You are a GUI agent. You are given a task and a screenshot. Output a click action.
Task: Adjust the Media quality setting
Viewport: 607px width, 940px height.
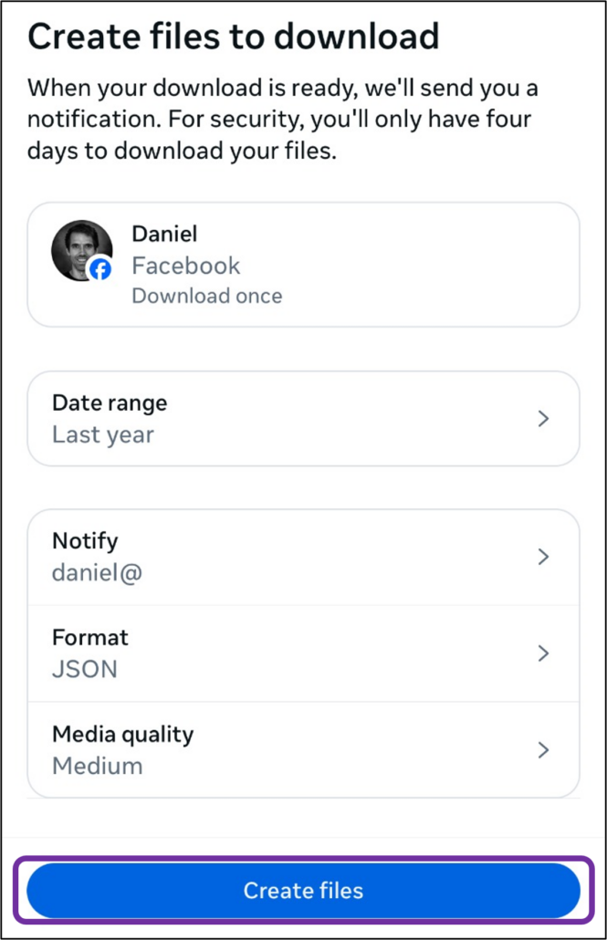[x=303, y=749]
